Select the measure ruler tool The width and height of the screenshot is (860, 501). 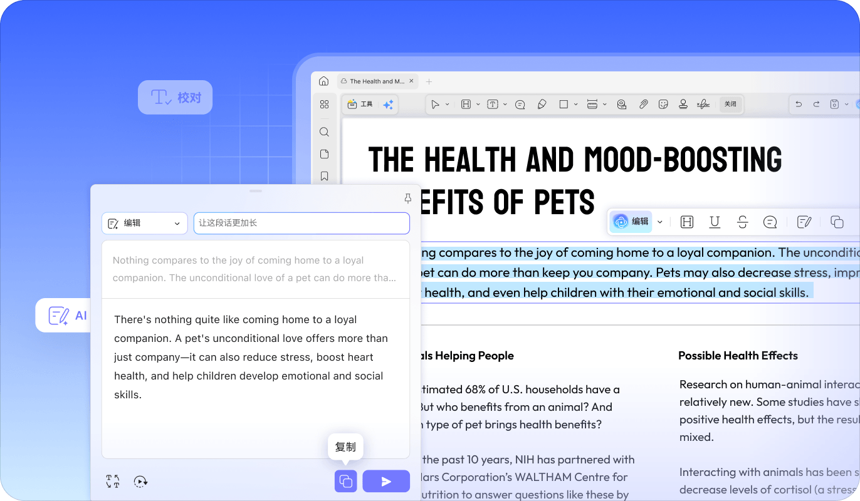pyautogui.click(x=592, y=105)
